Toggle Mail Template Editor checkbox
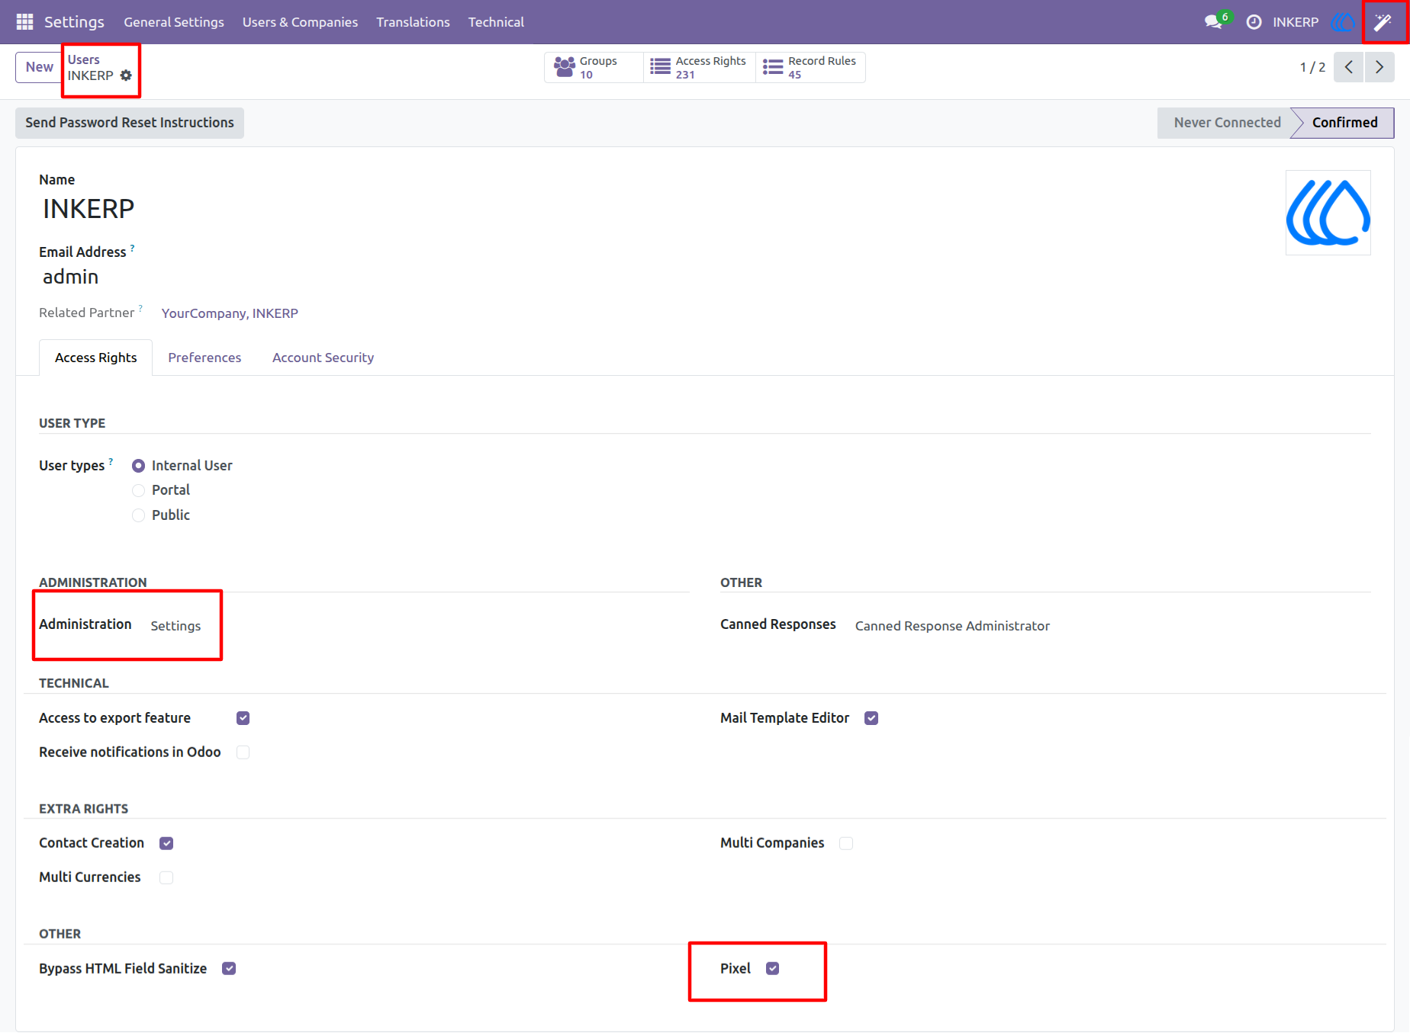This screenshot has height=1033, width=1410. [x=871, y=718]
